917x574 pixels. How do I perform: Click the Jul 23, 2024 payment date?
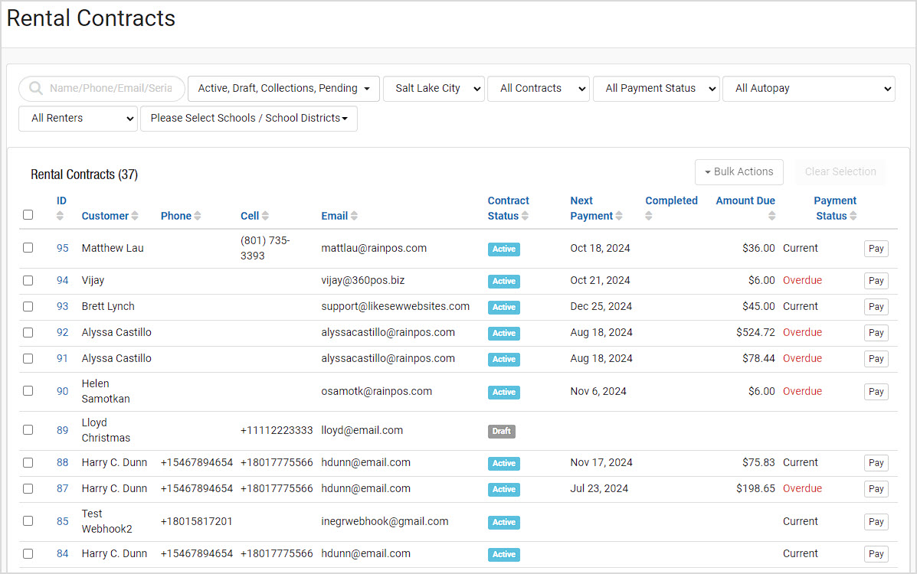coord(599,488)
